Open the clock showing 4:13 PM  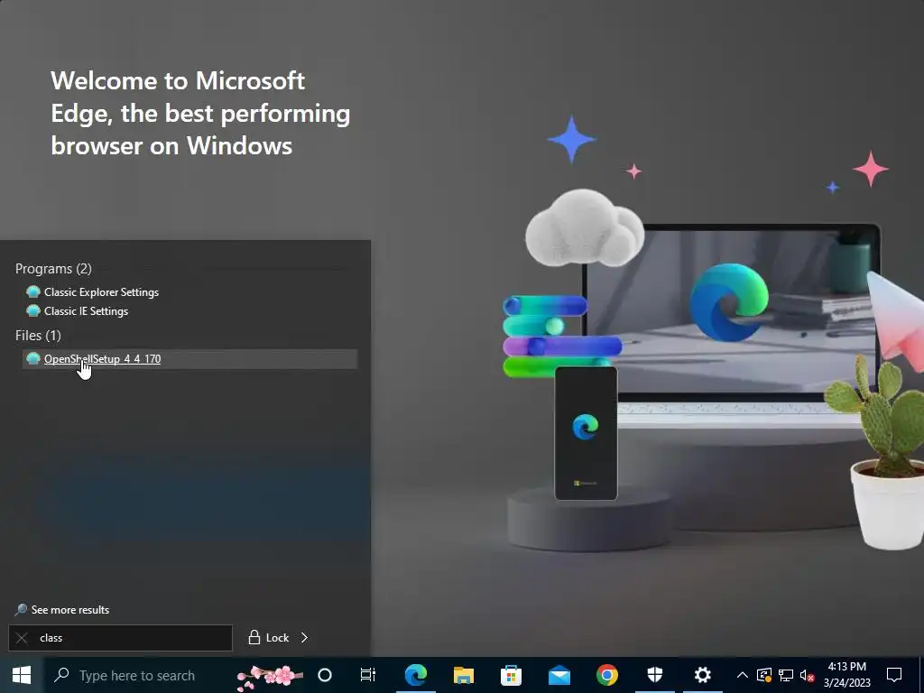pos(846,675)
